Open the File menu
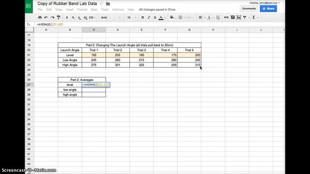The image size is (310, 174). coord(40,10)
